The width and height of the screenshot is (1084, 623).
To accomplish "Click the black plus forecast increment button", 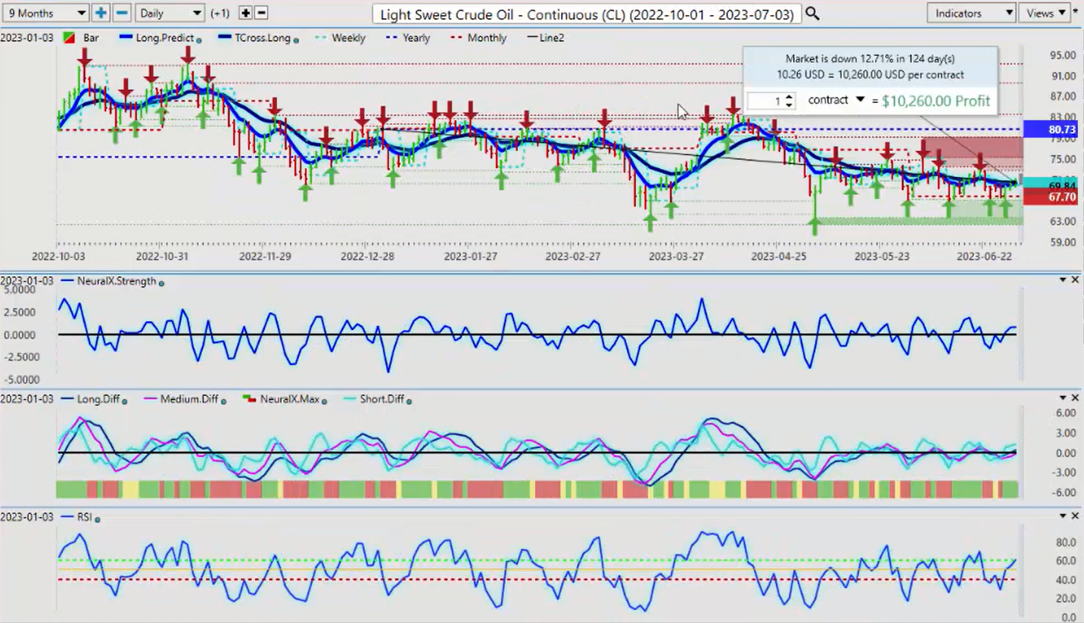I will (x=245, y=13).
